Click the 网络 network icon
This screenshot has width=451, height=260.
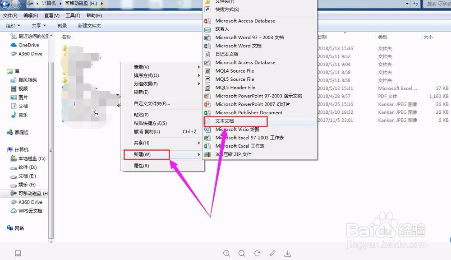click(10, 228)
